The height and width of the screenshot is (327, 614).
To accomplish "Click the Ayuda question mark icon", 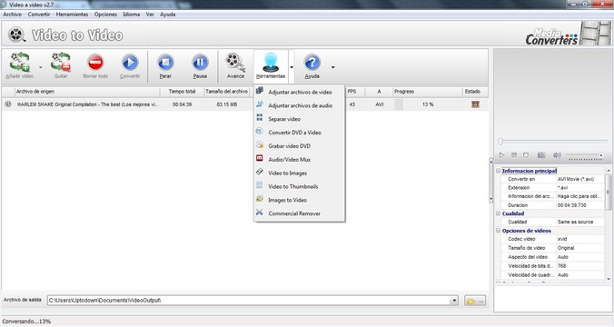I will point(312,63).
